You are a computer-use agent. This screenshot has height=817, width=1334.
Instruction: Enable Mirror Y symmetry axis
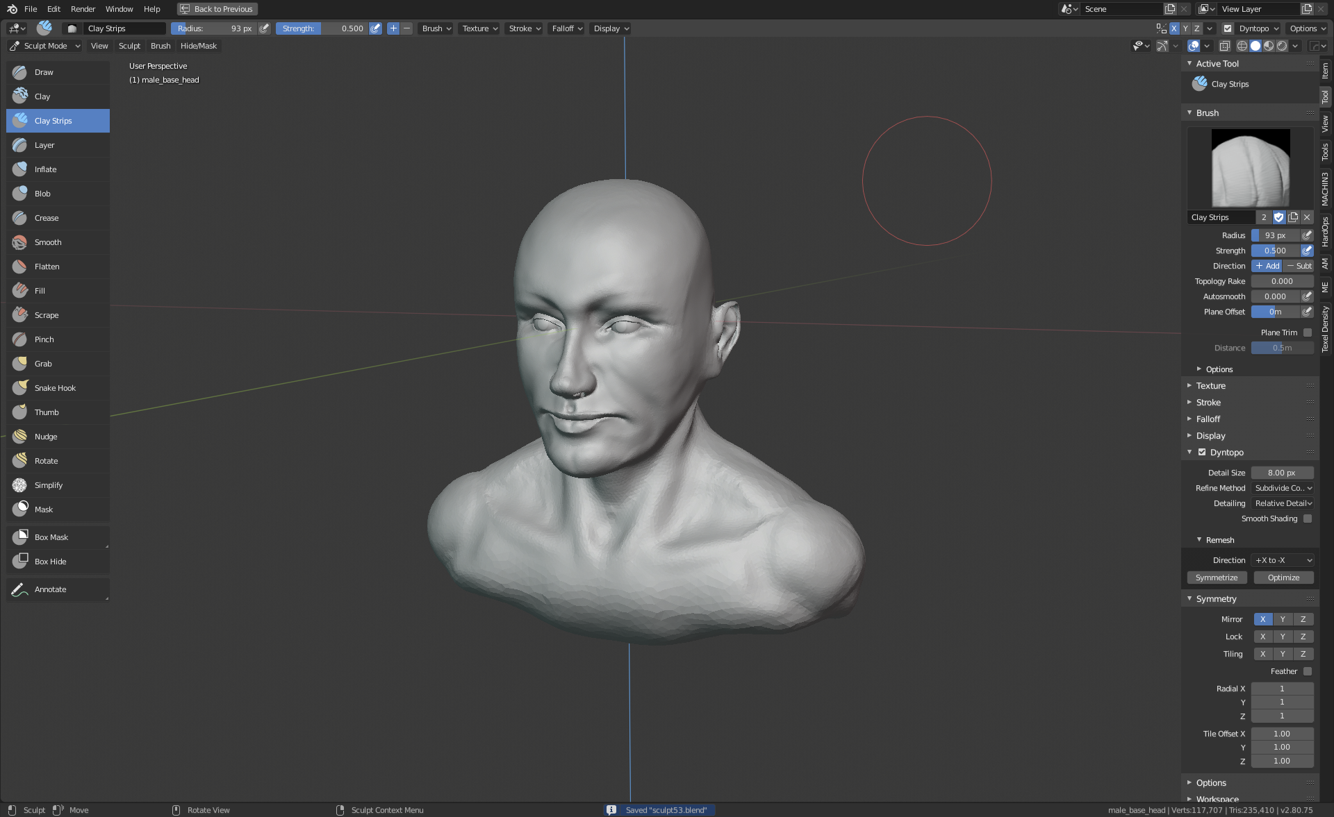(1283, 619)
